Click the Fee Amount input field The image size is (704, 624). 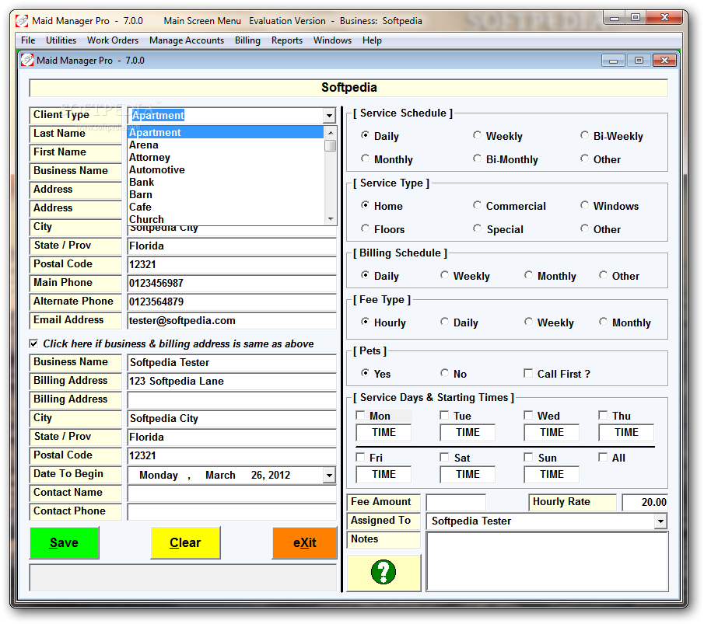(x=456, y=503)
